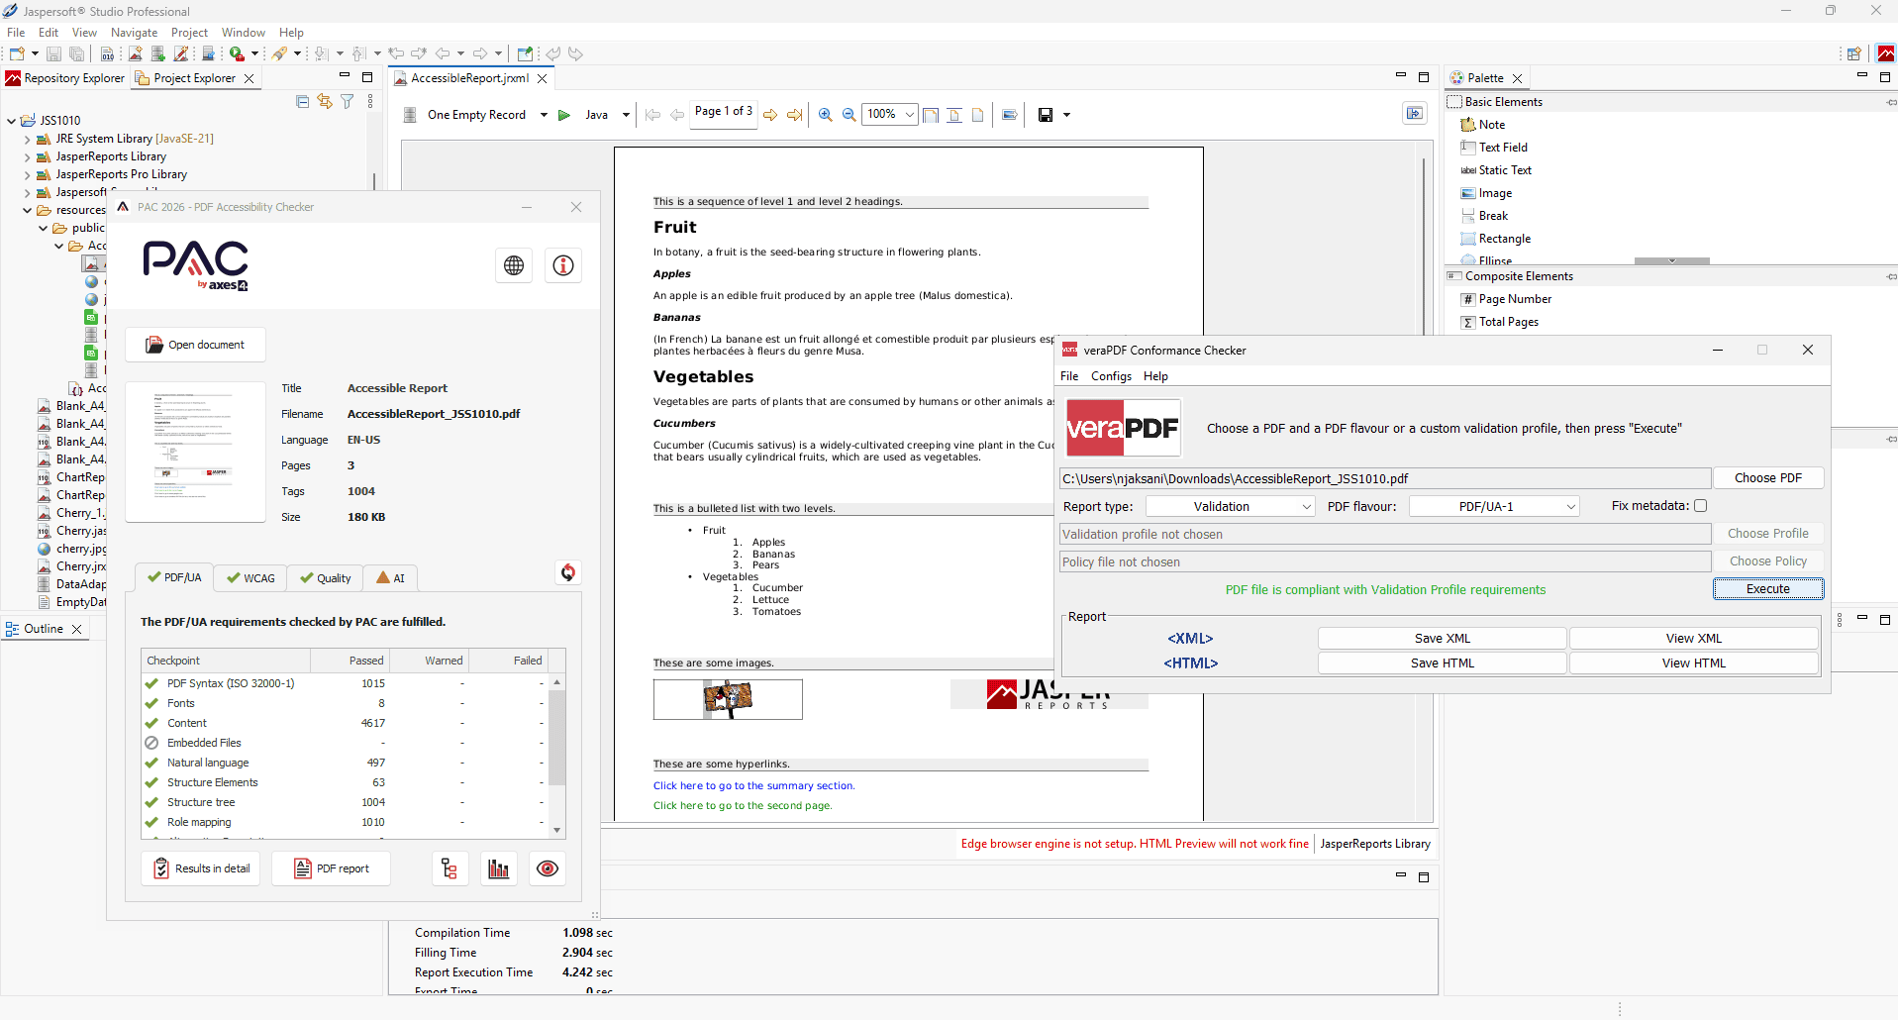
Task: Click Open document button in PAC
Action: coord(195,345)
